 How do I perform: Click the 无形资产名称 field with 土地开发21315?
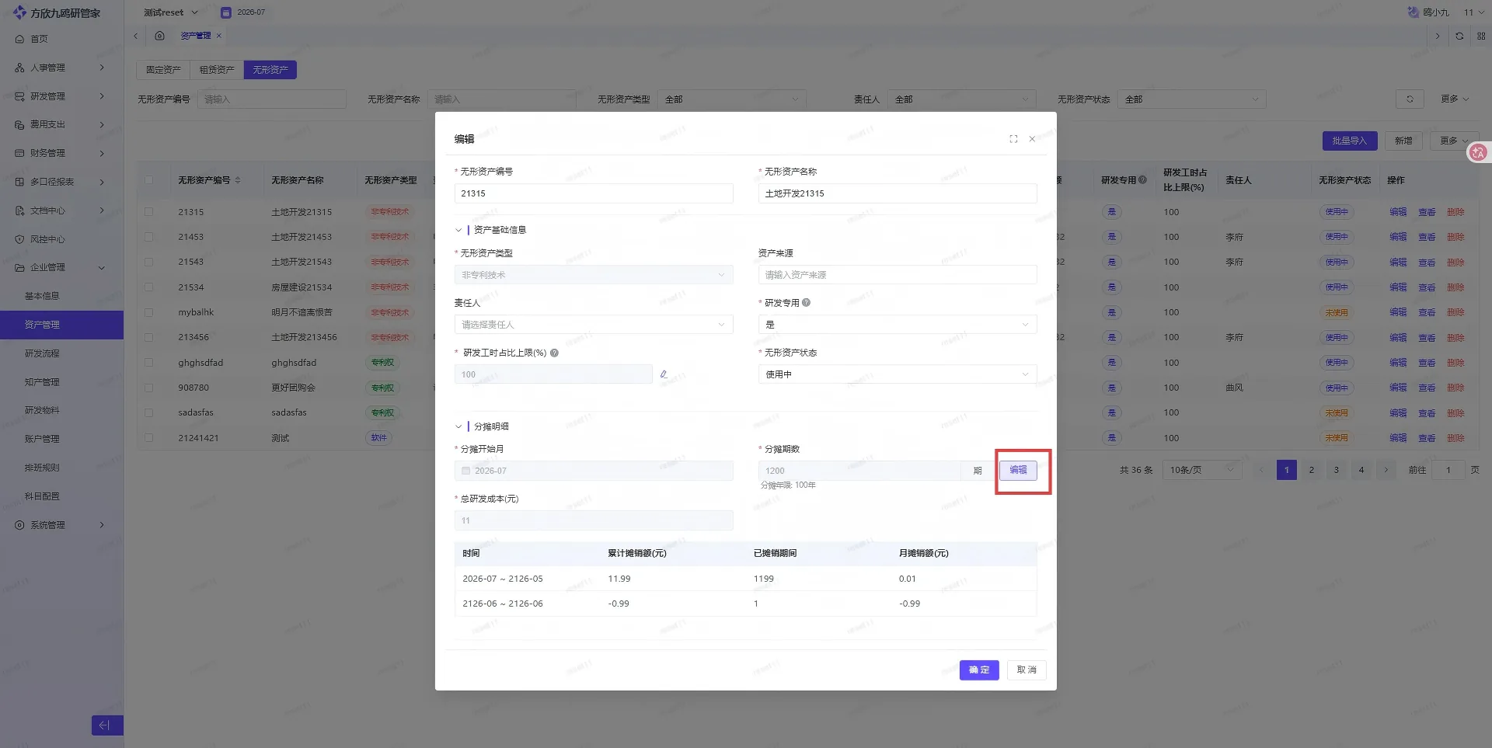point(898,193)
